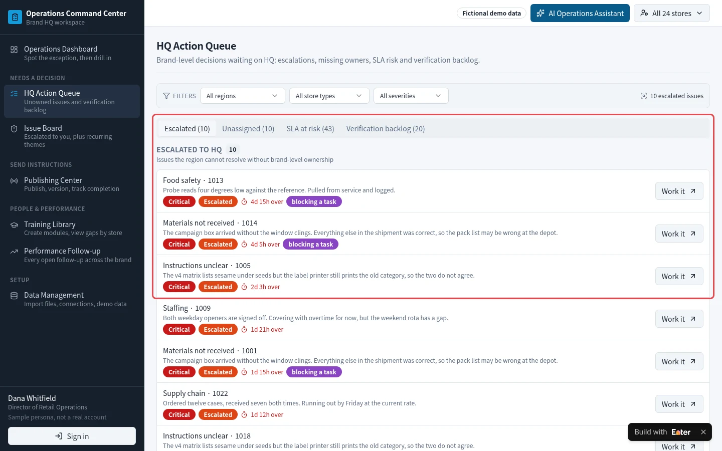Open the Verification backlog (20) tab
Screen dimensions: 722x451
386,129
